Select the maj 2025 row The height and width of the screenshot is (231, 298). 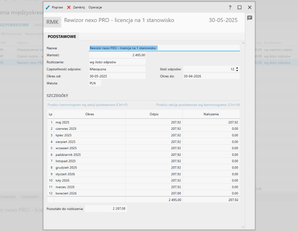click(x=143, y=122)
